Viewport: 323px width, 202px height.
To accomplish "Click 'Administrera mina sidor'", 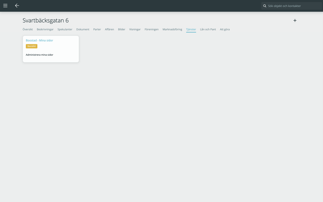I will [x=39, y=55].
